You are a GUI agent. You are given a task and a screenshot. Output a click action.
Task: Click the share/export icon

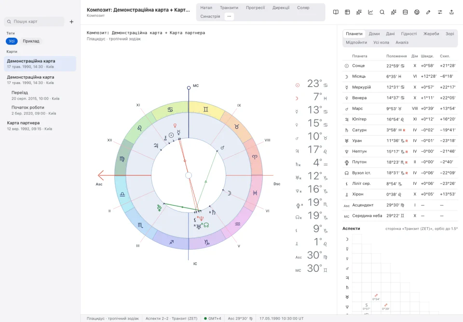[x=451, y=12]
